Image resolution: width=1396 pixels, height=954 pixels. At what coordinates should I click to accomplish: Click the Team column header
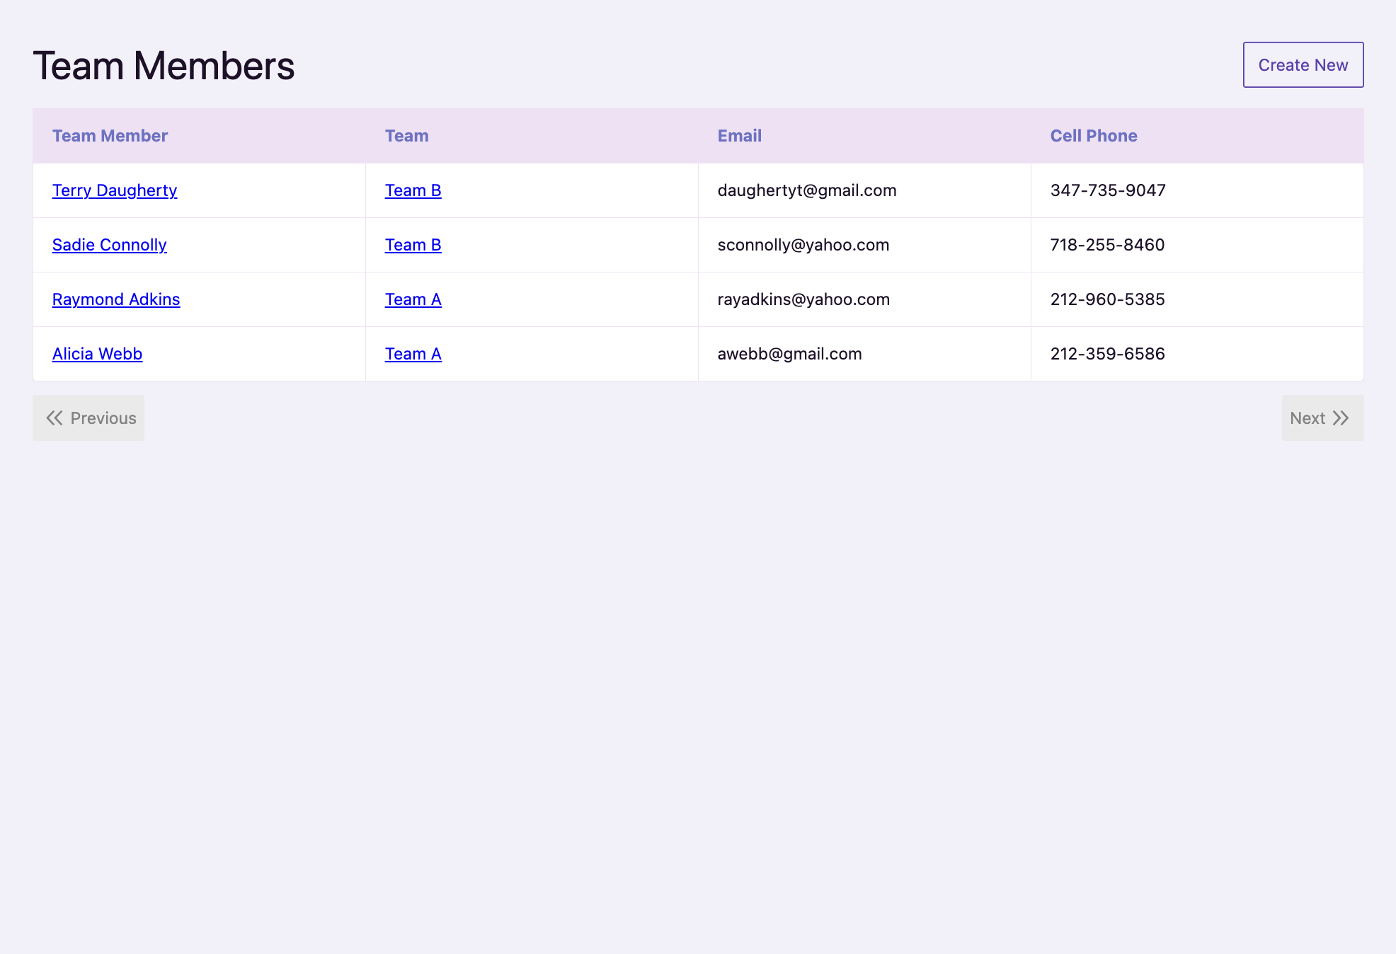[406, 136]
